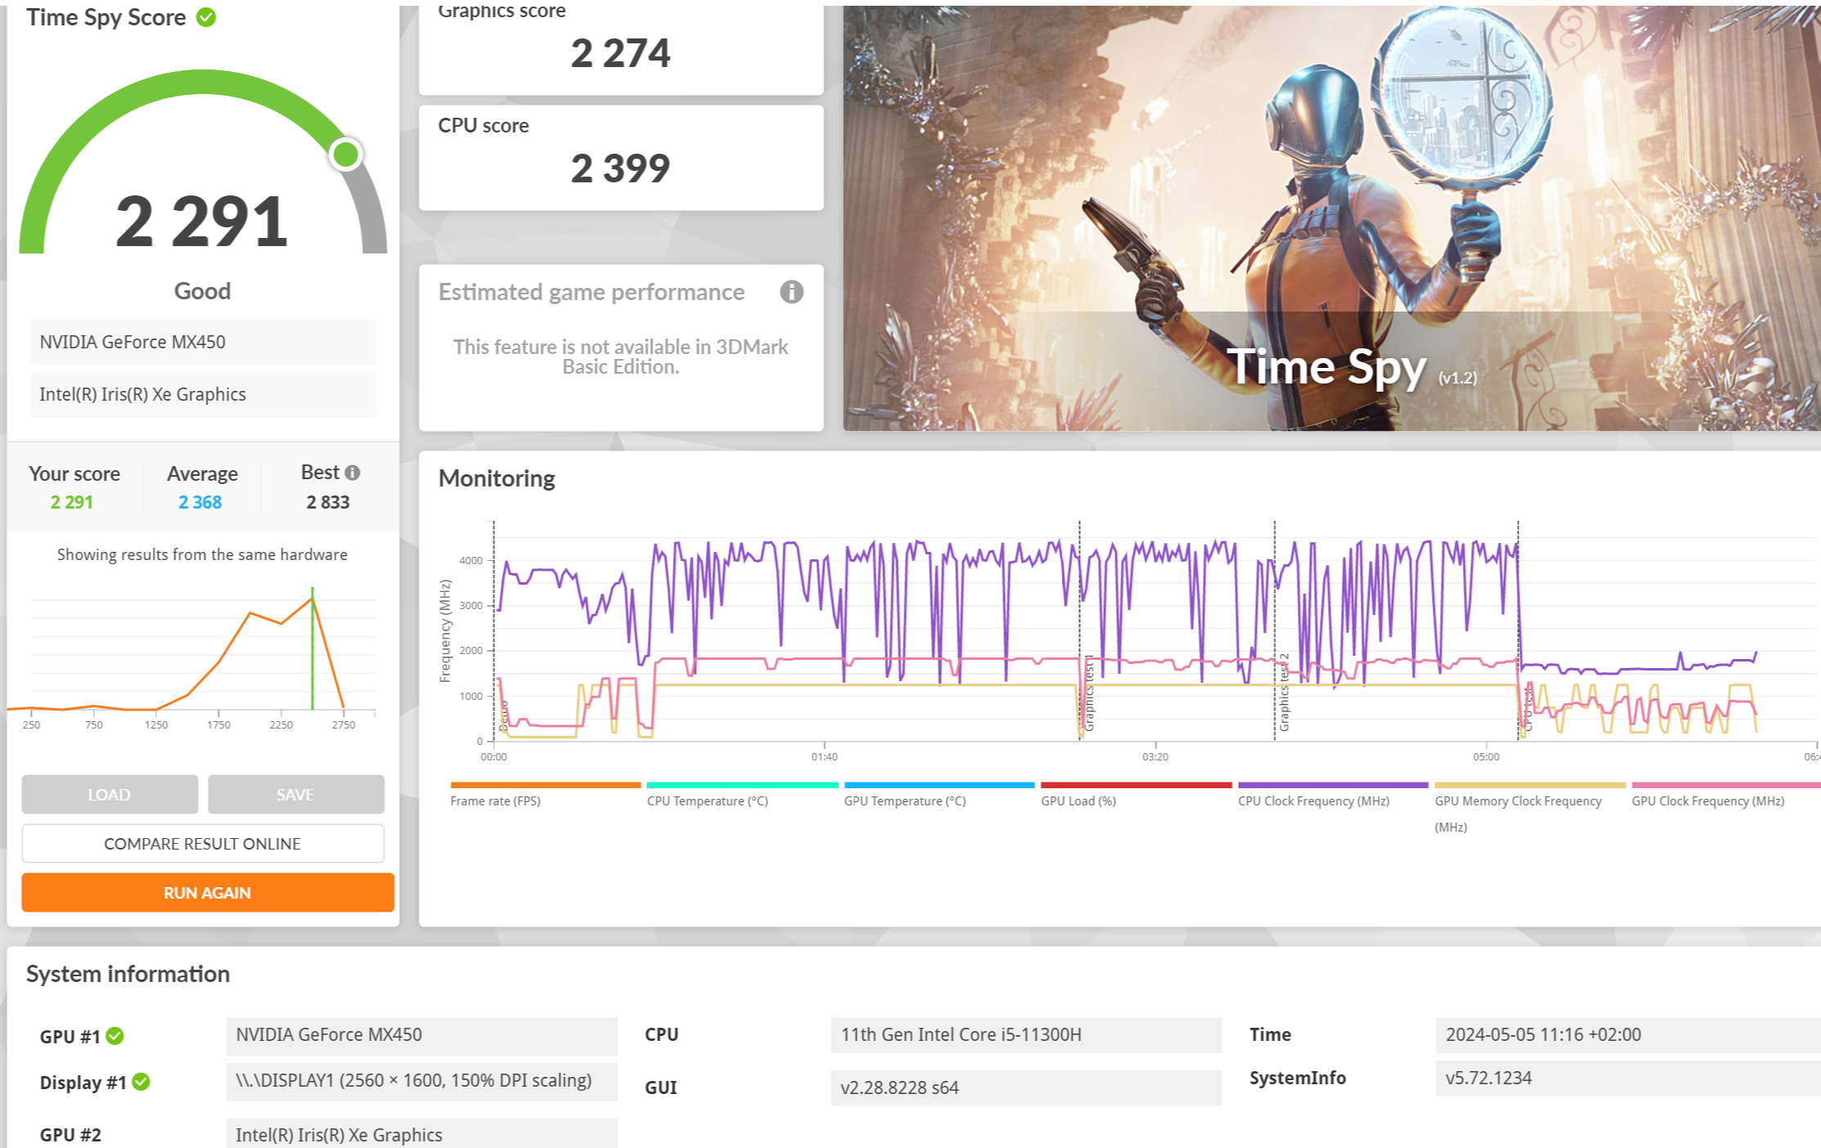Select the Graphics test 1 marker in chart
Viewport: 1821px width, 1148px height.
point(1088,693)
